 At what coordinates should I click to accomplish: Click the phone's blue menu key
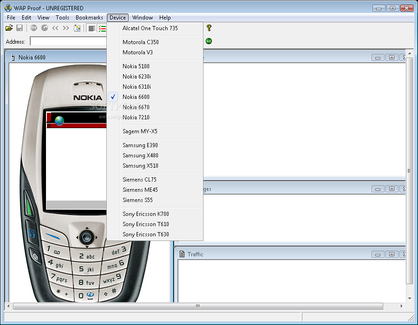click(32, 233)
